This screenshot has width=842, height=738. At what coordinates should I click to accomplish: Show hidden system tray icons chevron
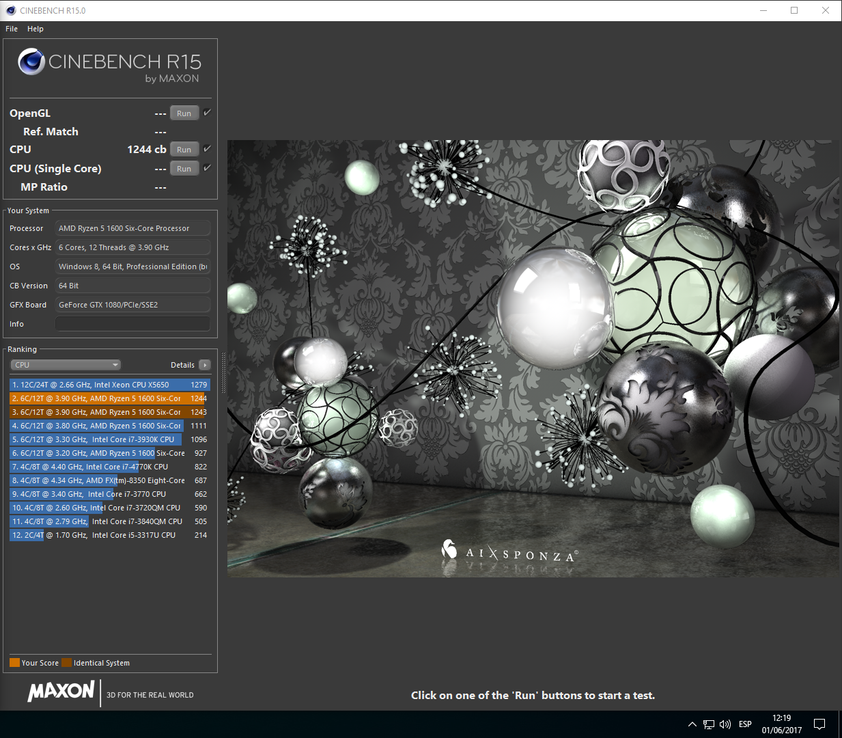pyautogui.click(x=692, y=724)
